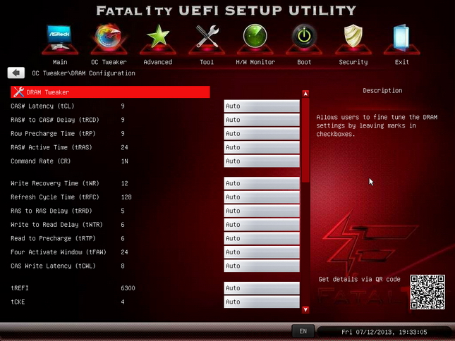The height and width of the screenshot is (341, 455).
Task: Click the OC Tweaker\DRAM Configuration breadcrumb
Action: point(83,73)
